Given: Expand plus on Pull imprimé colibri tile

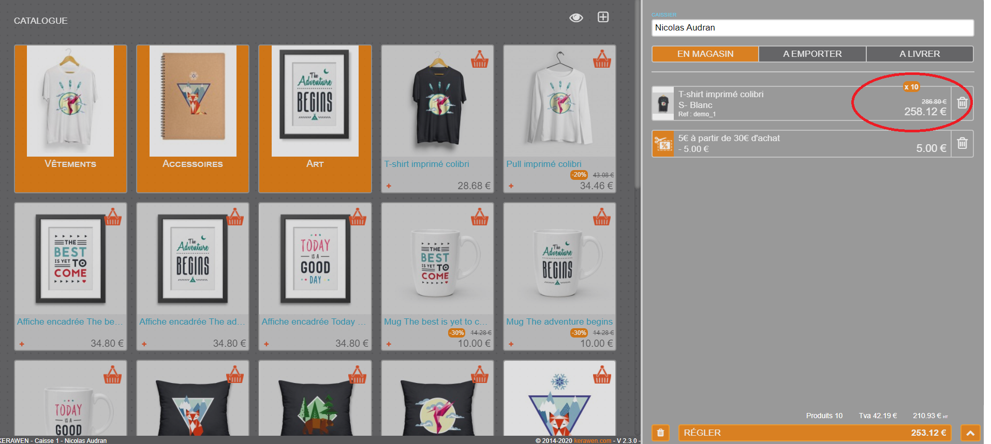Looking at the screenshot, I should tap(511, 186).
